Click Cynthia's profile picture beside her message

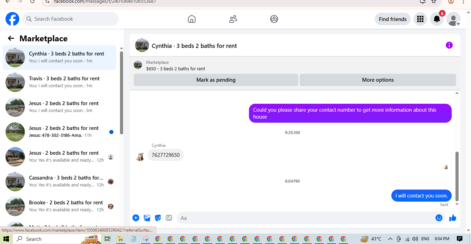click(x=140, y=156)
